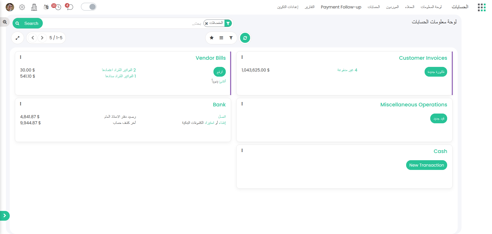Open activities clock with 33 badge
Screen dimensions: 492x234
pos(58,7)
